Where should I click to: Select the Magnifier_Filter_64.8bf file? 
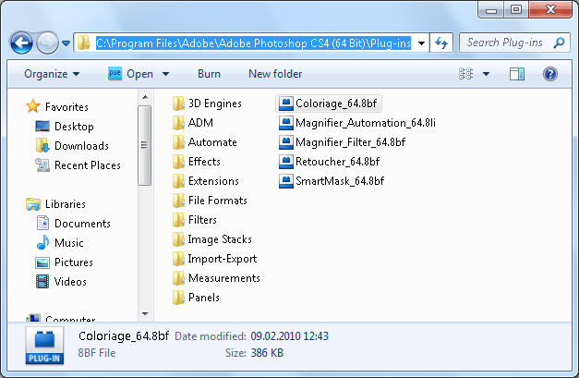coord(342,142)
